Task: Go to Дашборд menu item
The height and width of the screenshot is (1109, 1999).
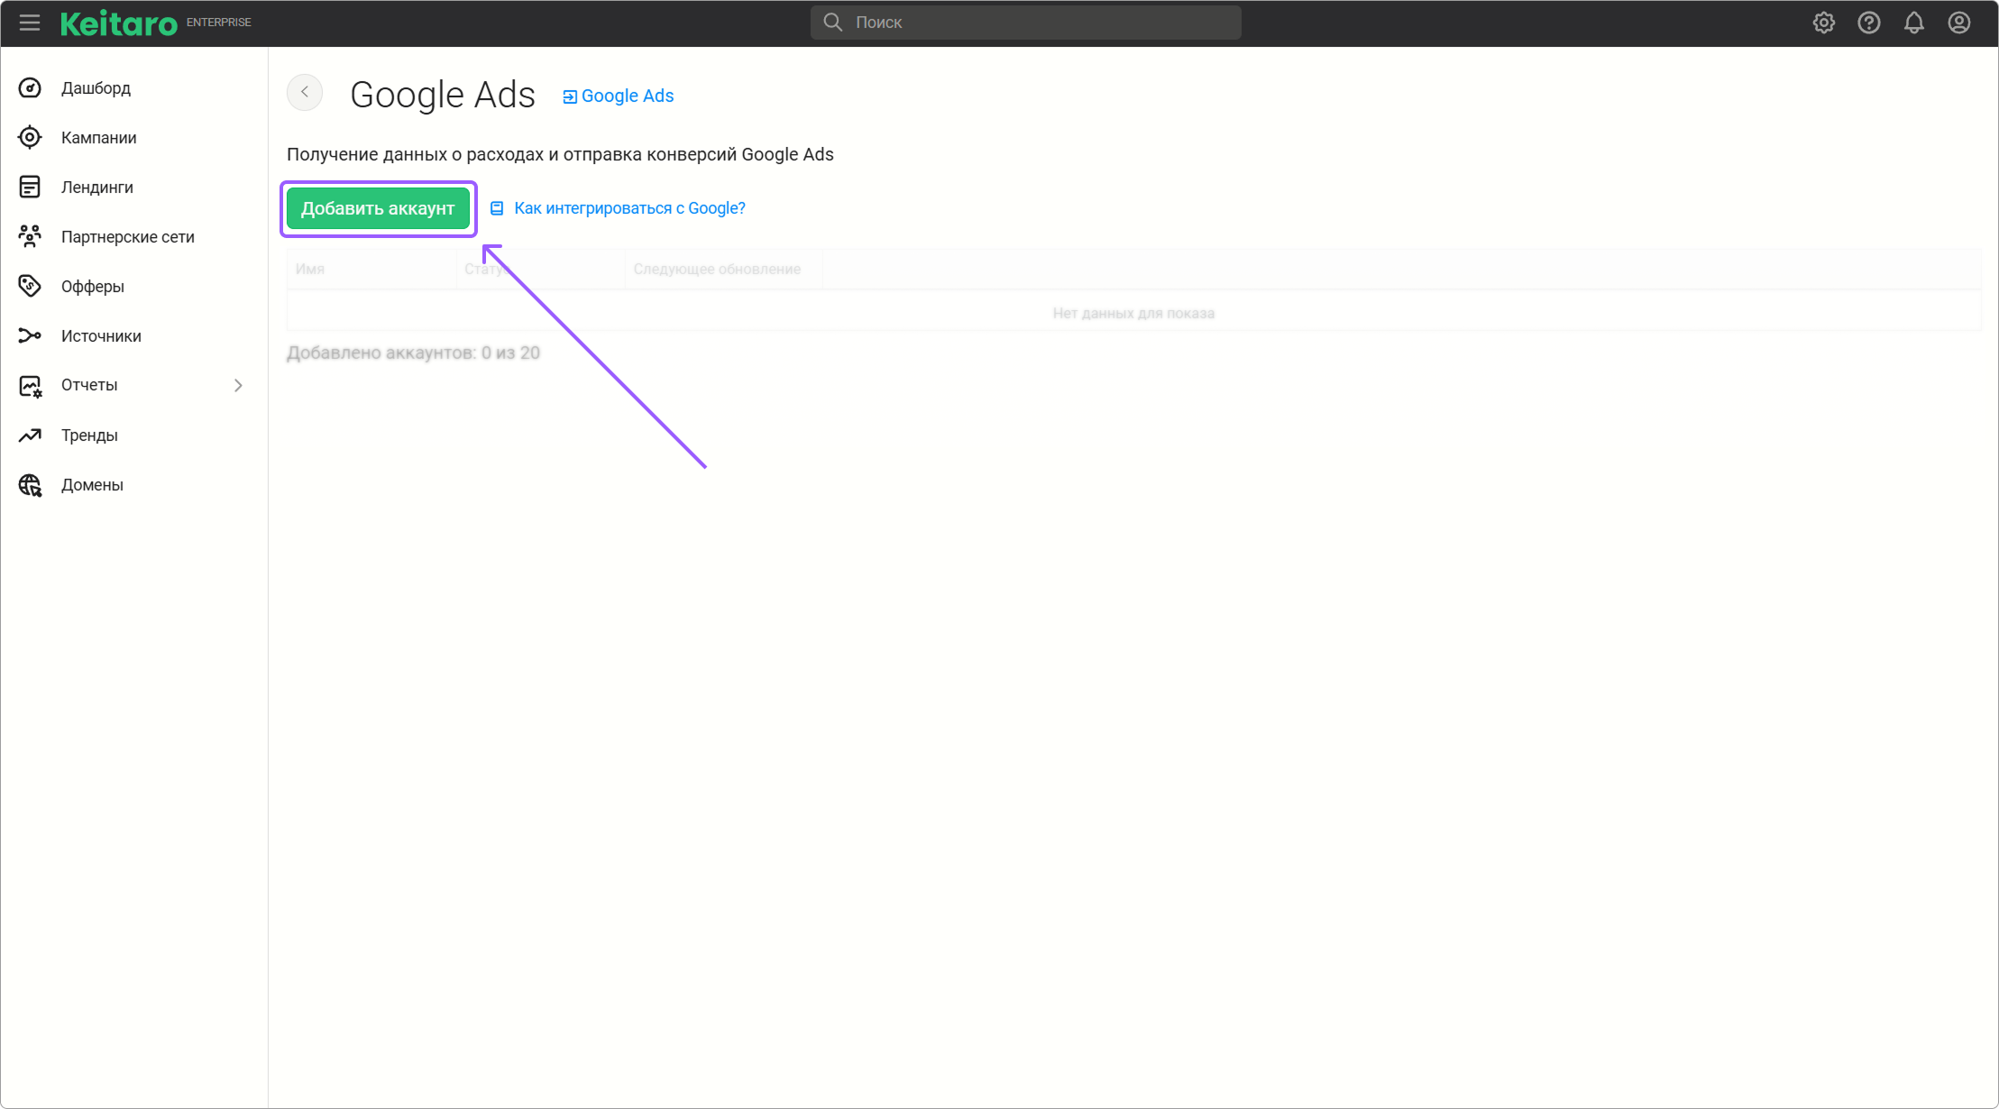Action: pyautogui.click(x=96, y=88)
